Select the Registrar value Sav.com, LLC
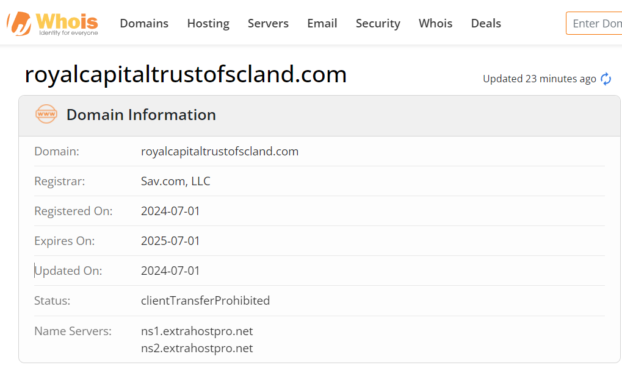The height and width of the screenshot is (365, 622). (176, 182)
